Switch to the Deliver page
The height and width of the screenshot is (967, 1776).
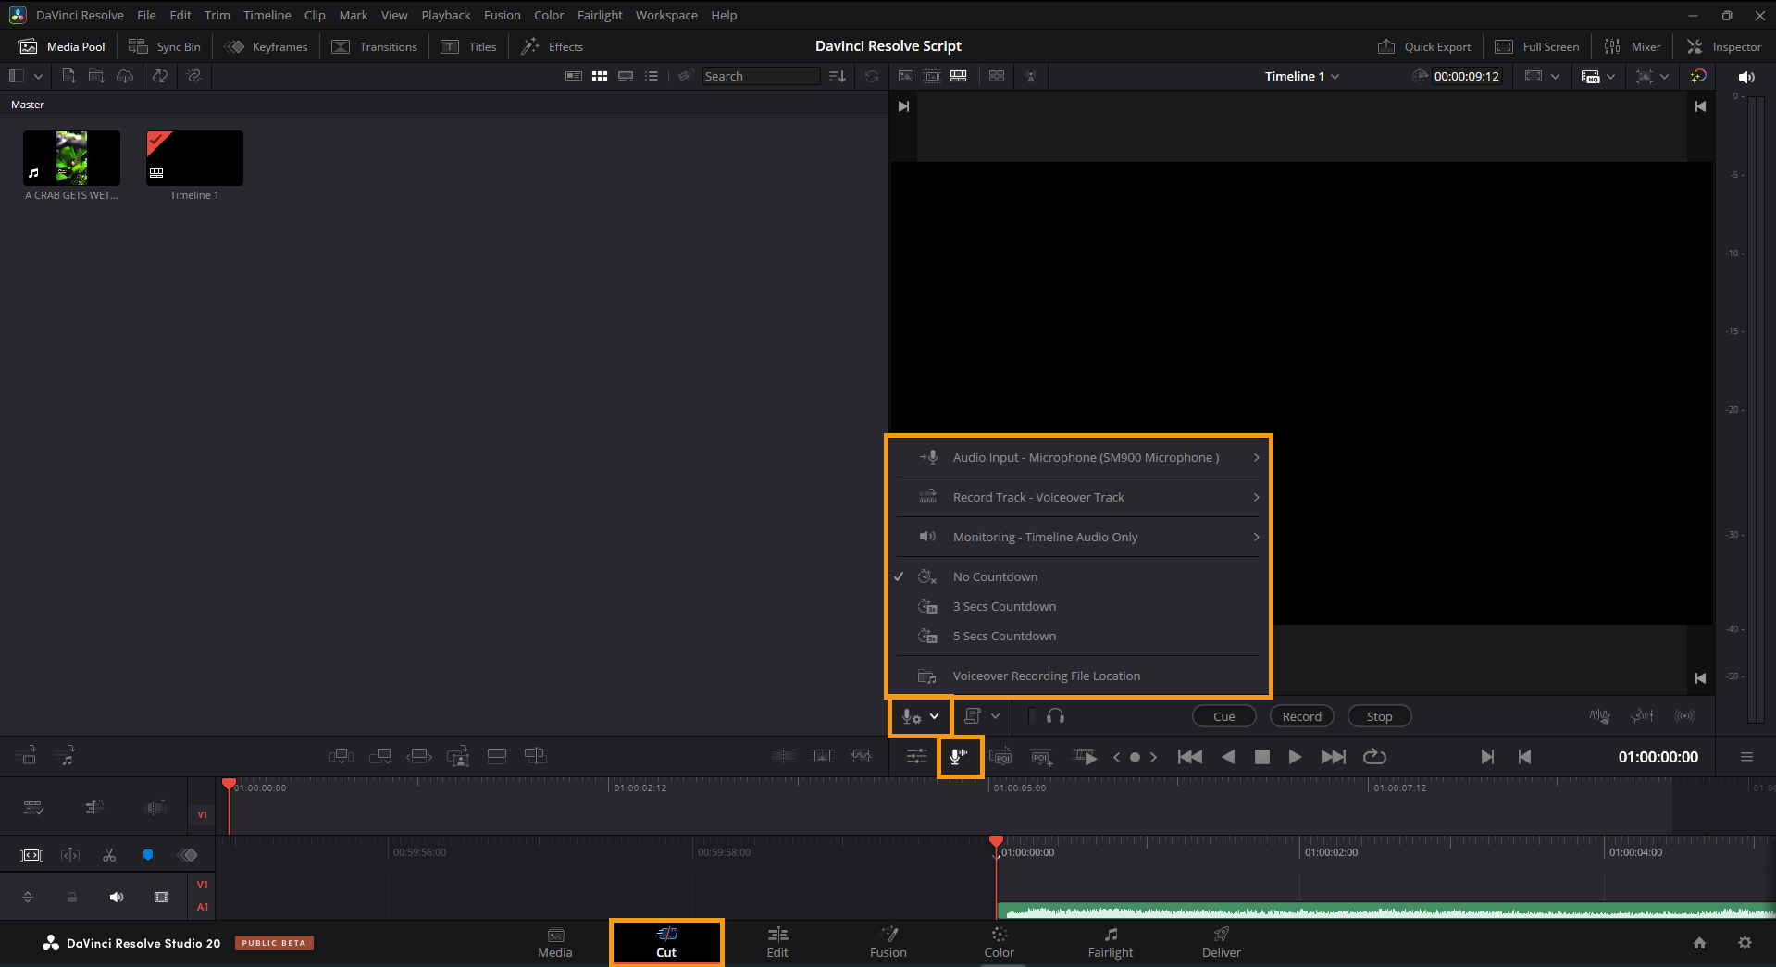[x=1222, y=942]
